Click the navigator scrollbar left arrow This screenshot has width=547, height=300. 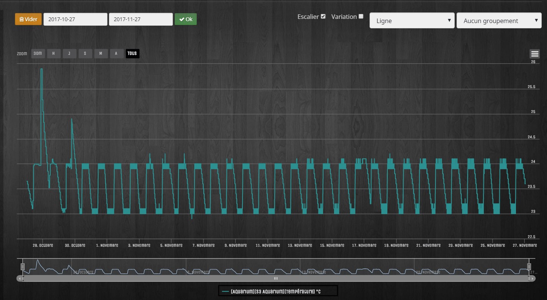[20, 278]
